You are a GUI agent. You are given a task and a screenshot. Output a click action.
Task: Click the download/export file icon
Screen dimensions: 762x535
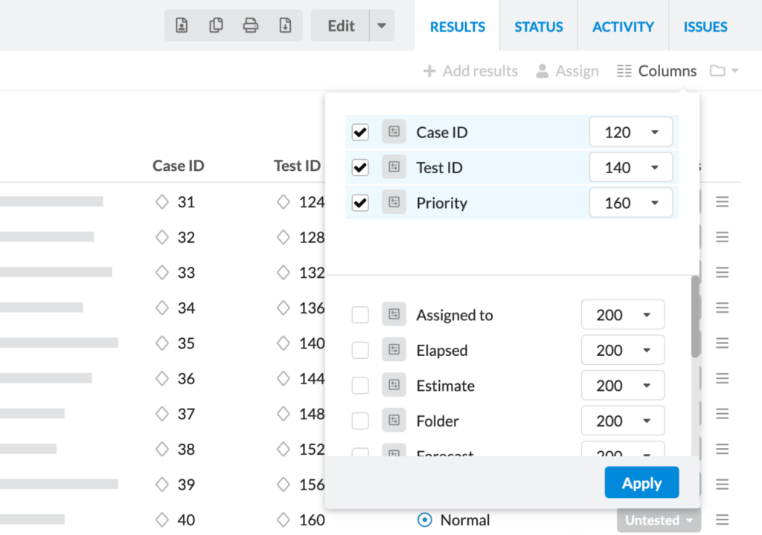[x=286, y=25]
